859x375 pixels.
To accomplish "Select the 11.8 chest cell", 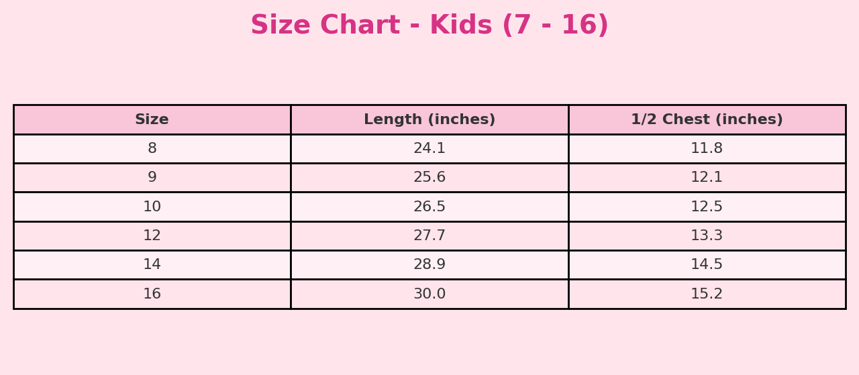I will tap(707, 149).
